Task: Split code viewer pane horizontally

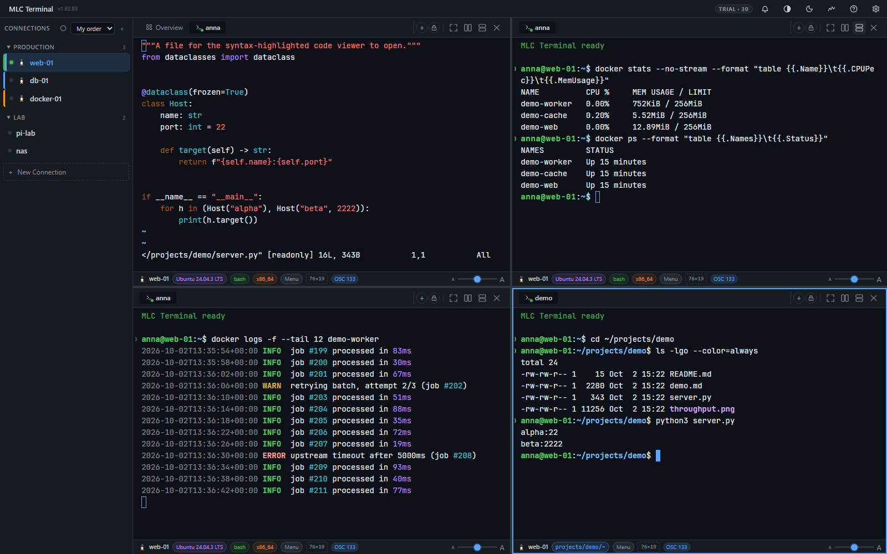Action: (482, 28)
